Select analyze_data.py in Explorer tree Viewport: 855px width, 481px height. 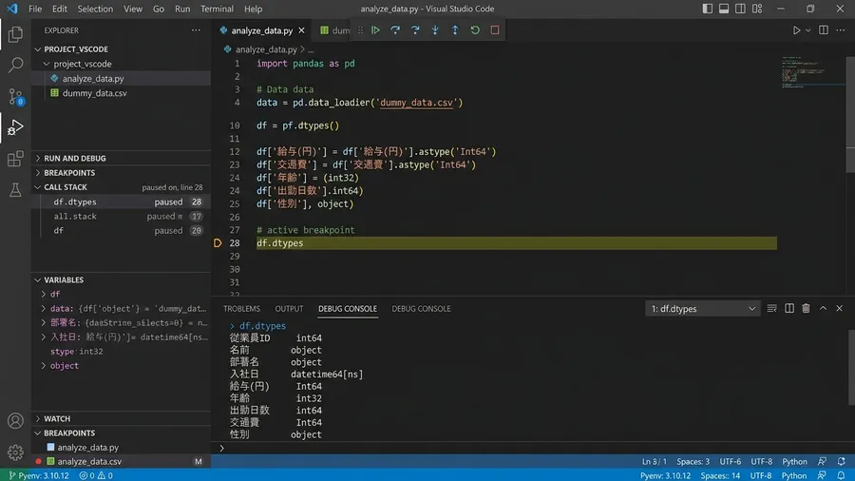tap(93, 79)
